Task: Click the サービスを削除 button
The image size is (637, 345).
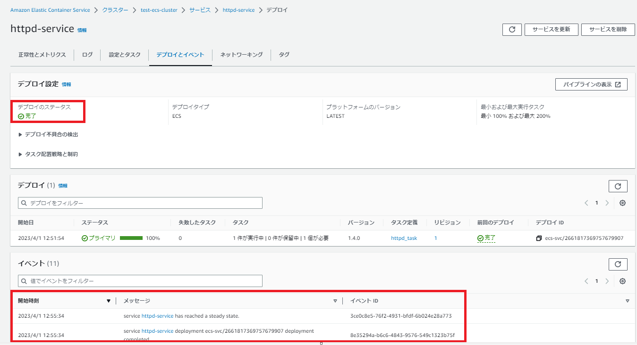Action: pyautogui.click(x=608, y=29)
